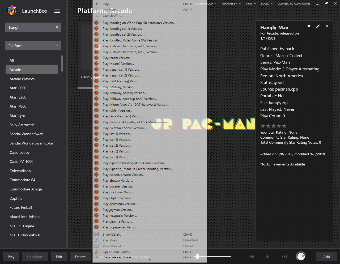
Task: Choose Play... in the context menu
Action: [x=150, y=4]
